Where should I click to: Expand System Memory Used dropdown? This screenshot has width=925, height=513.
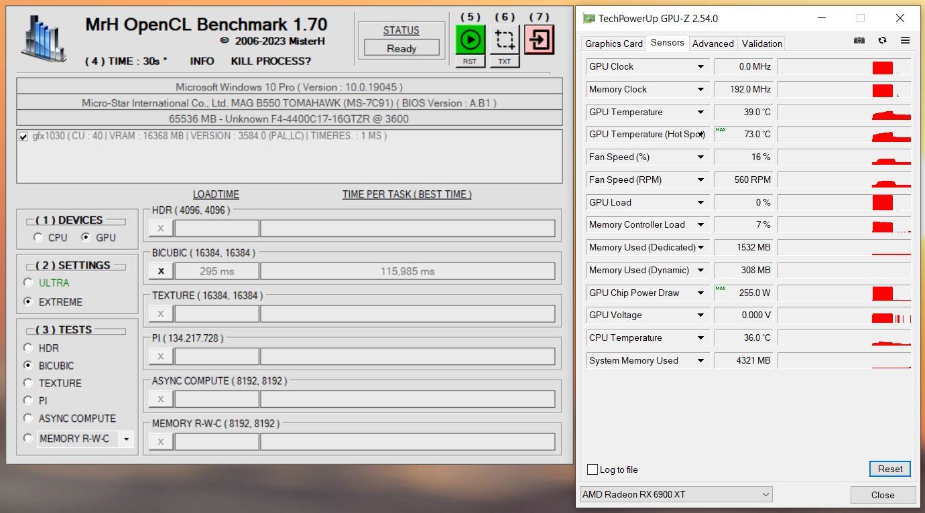[700, 360]
